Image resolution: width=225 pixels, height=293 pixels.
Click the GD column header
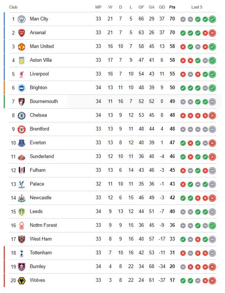[x=162, y=7]
